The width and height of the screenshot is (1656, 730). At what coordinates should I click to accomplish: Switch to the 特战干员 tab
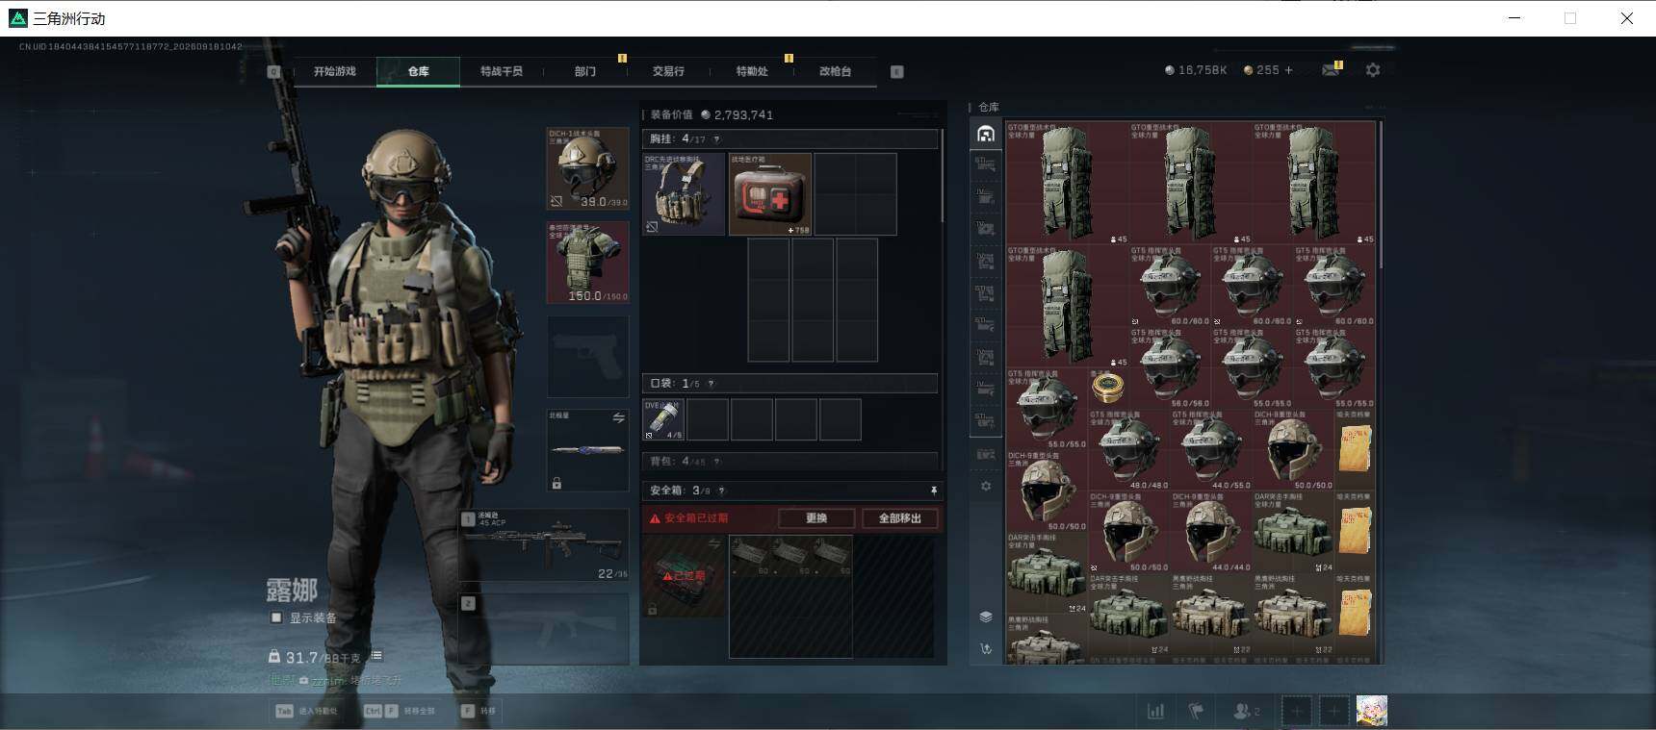(x=502, y=71)
